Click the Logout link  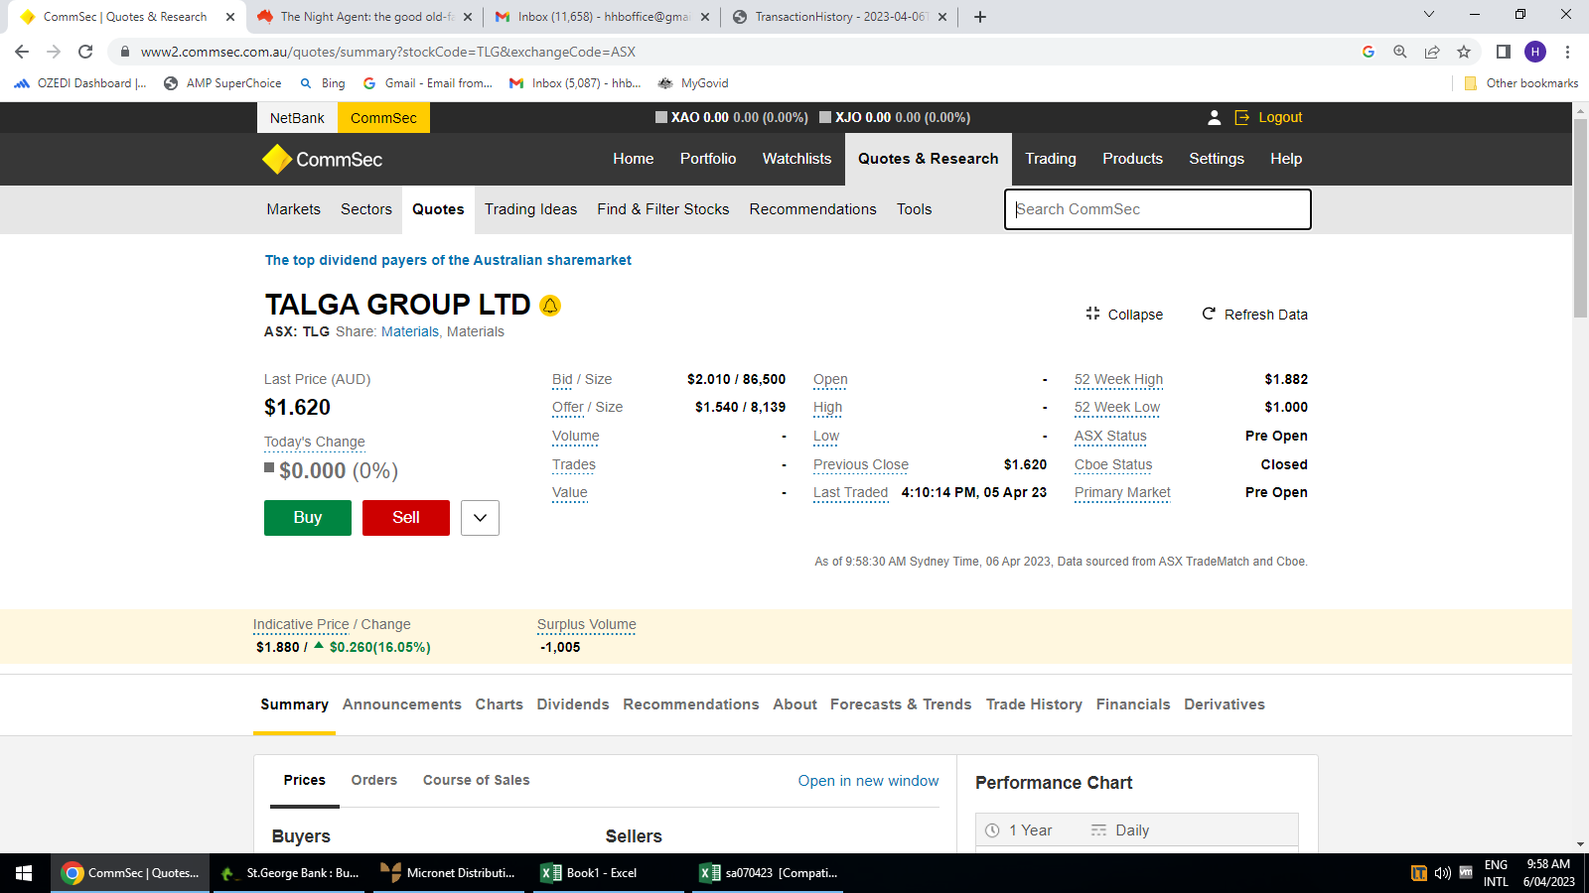[x=1268, y=117]
